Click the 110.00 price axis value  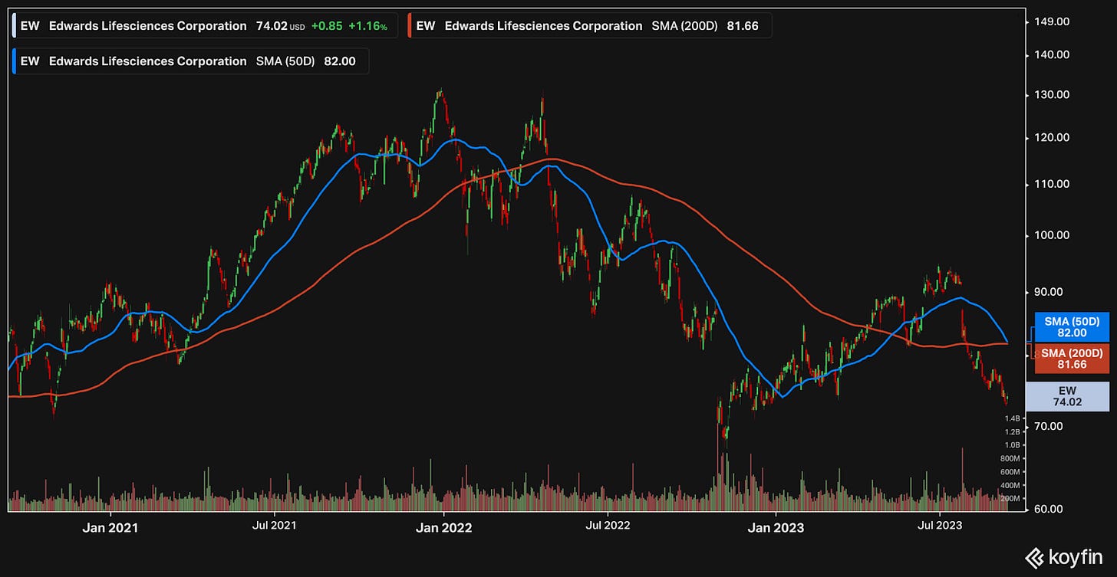coord(1052,184)
